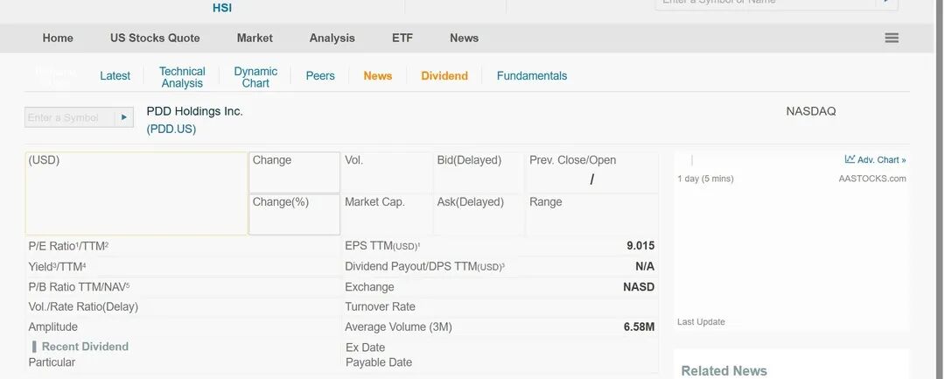Open the Dynamic Chart tab
Image resolution: width=945 pixels, height=379 pixels.
tap(255, 77)
